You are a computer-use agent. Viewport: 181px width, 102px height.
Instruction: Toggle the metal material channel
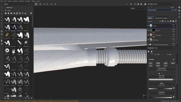pos(173,63)
